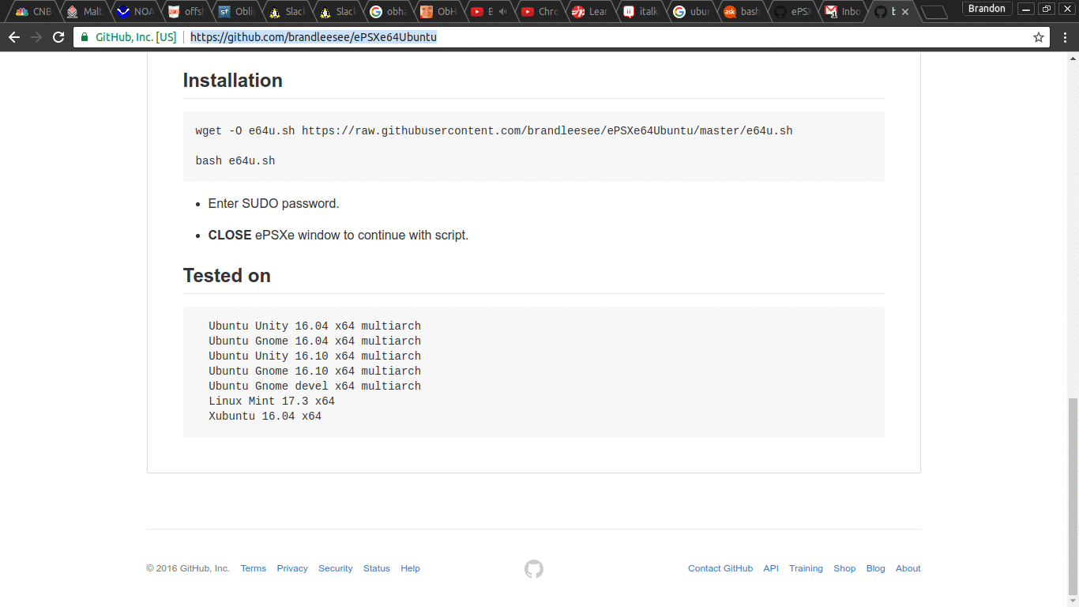Click the 'Tested on' heading

tap(227, 276)
